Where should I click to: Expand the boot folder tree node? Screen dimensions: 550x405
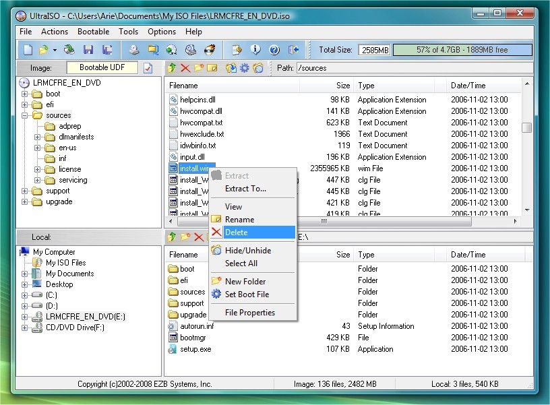pyautogui.click(x=25, y=94)
